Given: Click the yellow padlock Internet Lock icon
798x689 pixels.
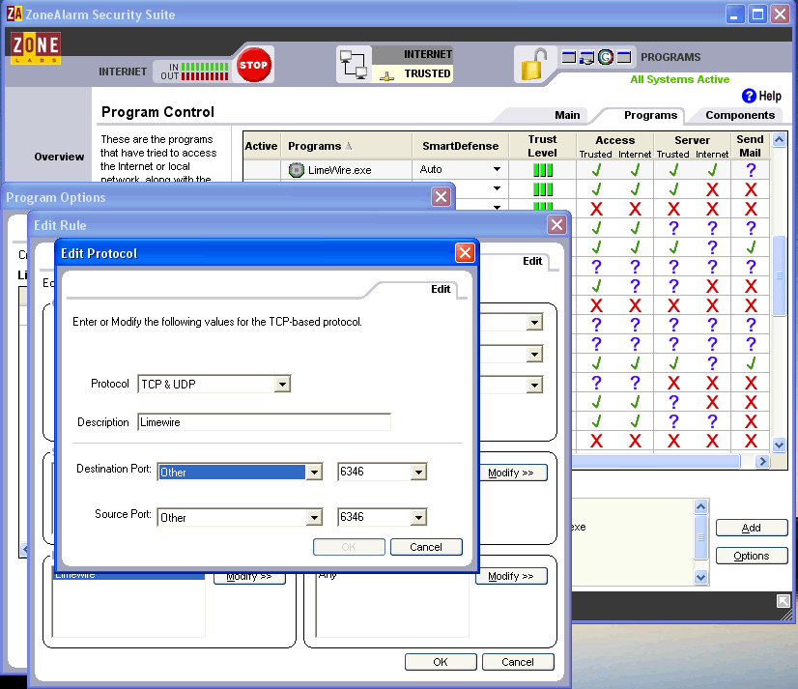Looking at the screenshot, I should pyautogui.click(x=532, y=66).
